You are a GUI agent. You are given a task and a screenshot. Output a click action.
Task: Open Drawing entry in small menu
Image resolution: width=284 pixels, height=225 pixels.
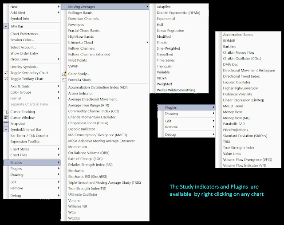click(186, 114)
